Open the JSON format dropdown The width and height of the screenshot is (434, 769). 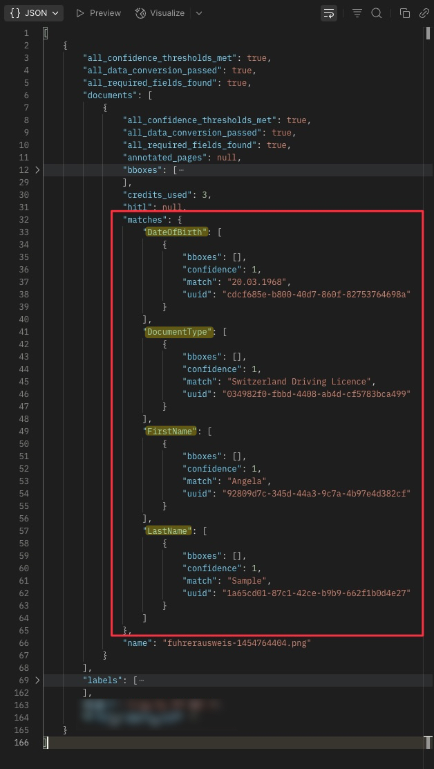34,13
